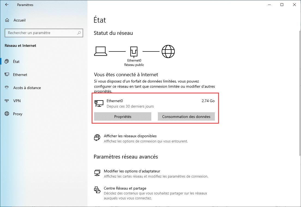
Task: Click the Modifier les options d'adaptateur icon
Action: 97,173
